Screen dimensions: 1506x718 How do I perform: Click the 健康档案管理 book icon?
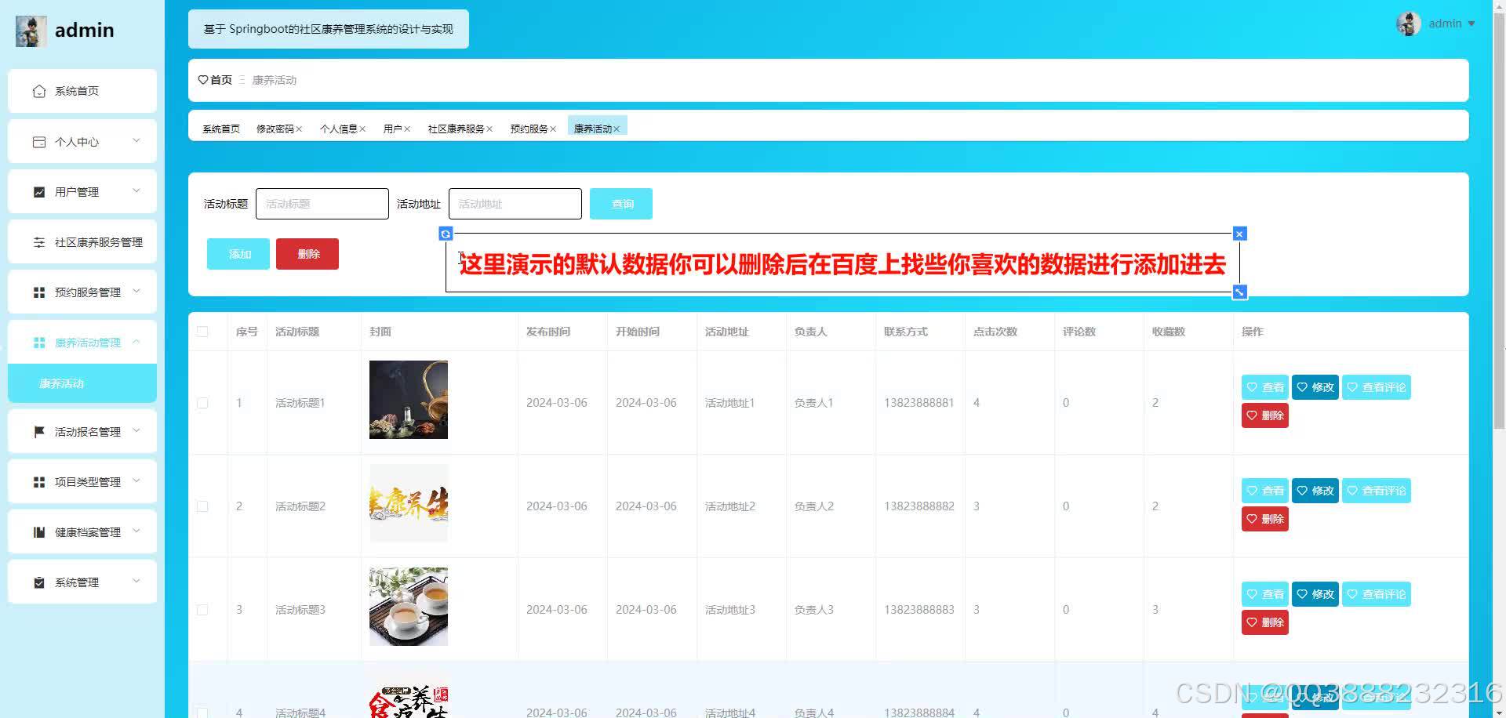tap(39, 531)
